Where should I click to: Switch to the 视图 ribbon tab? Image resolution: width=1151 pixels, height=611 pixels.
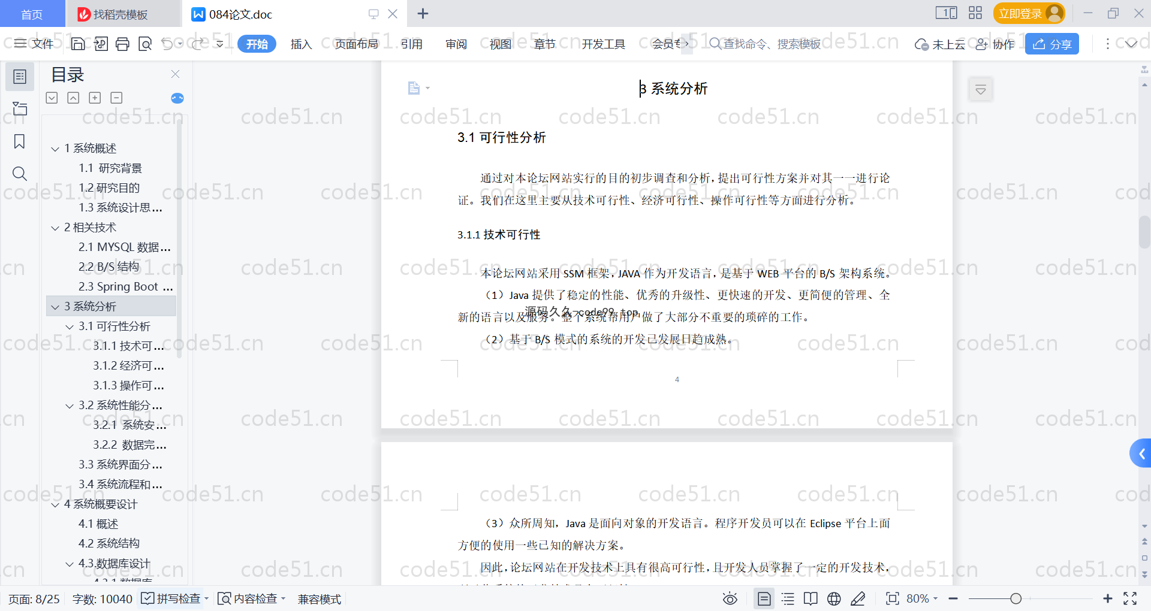[x=500, y=44]
